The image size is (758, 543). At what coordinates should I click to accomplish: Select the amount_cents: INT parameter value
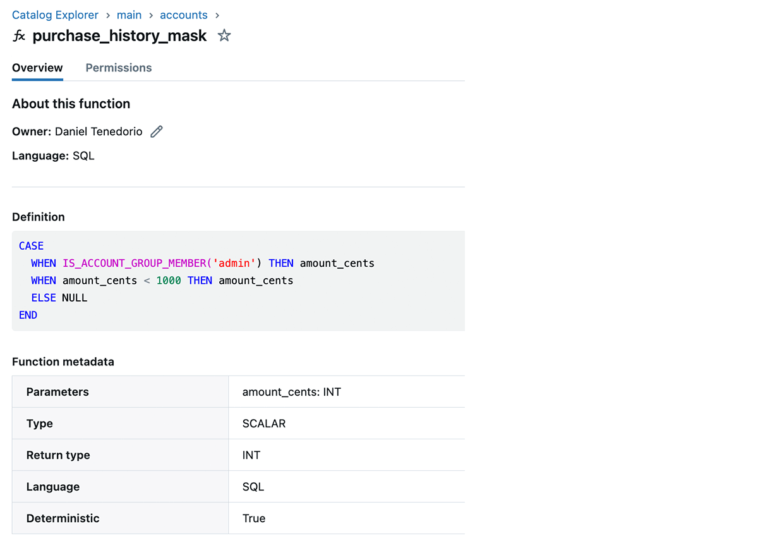[291, 392]
